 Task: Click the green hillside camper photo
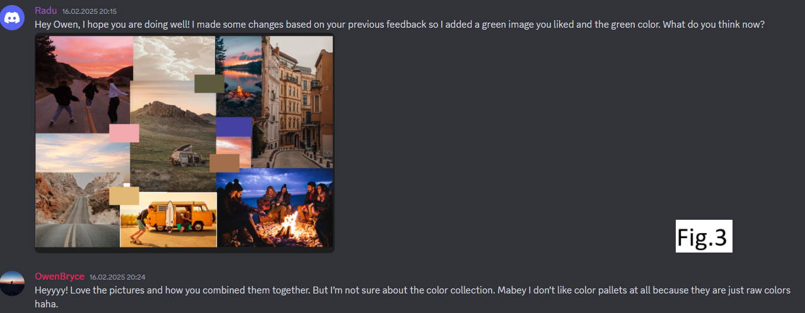173,137
